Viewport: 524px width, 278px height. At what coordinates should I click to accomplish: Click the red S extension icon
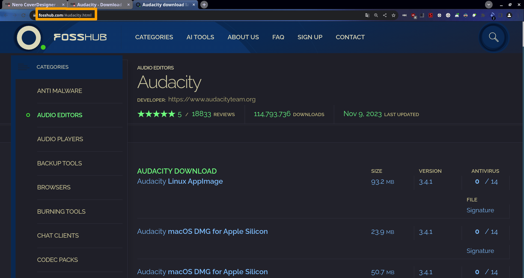pos(431,15)
